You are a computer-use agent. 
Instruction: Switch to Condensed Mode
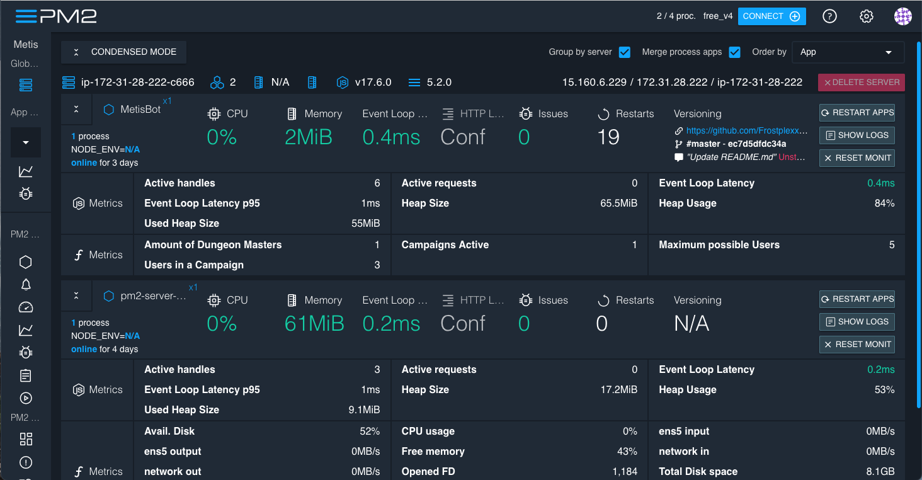pos(124,52)
